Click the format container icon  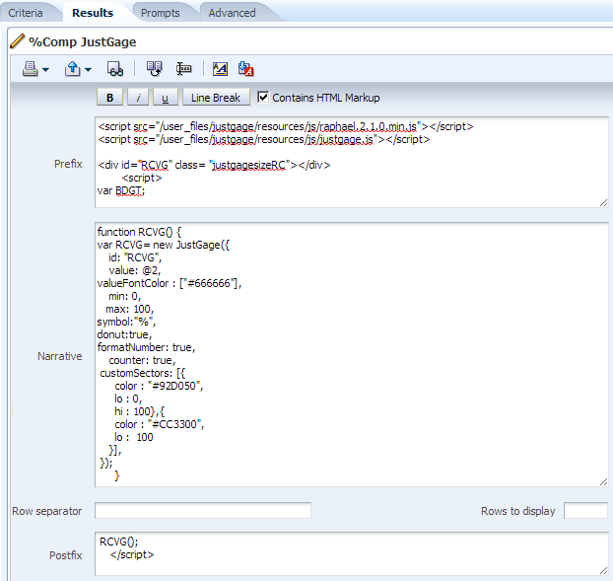coord(220,69)
